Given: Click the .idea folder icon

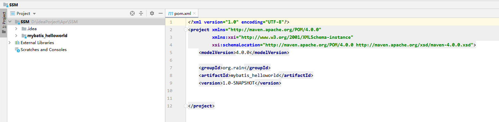Looking at the screenshot, I should click(24, 29).
